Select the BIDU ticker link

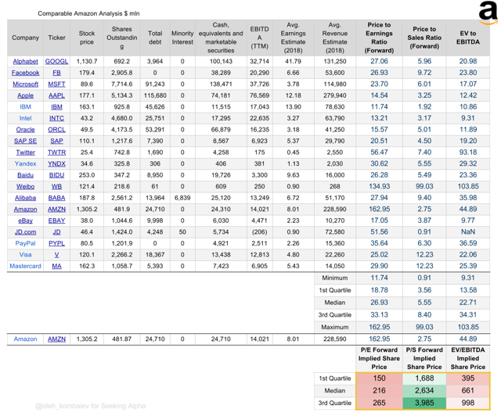(x=56, y=175)
